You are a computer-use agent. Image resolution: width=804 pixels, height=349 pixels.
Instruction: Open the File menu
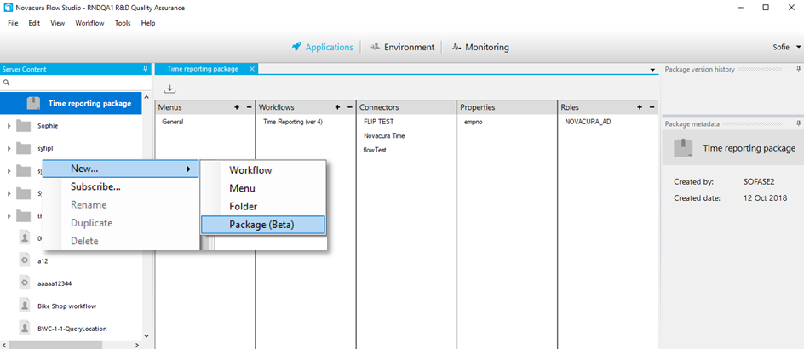point(13,23)
